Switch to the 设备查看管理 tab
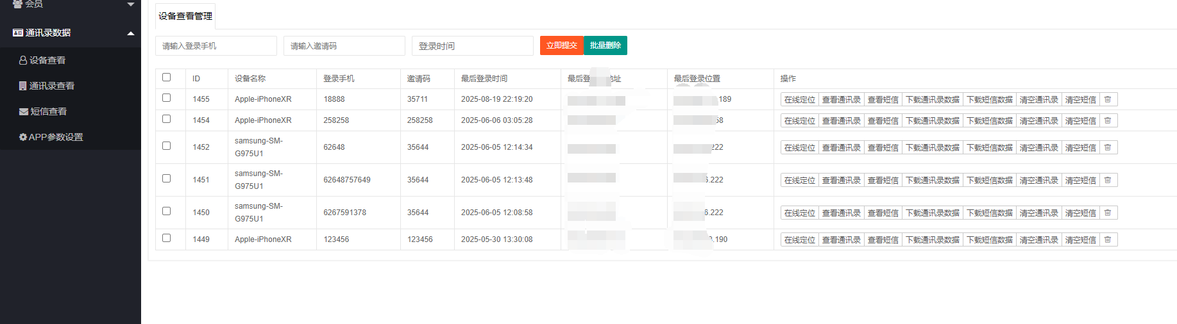The image size is (1177, 324). (185, 16)
